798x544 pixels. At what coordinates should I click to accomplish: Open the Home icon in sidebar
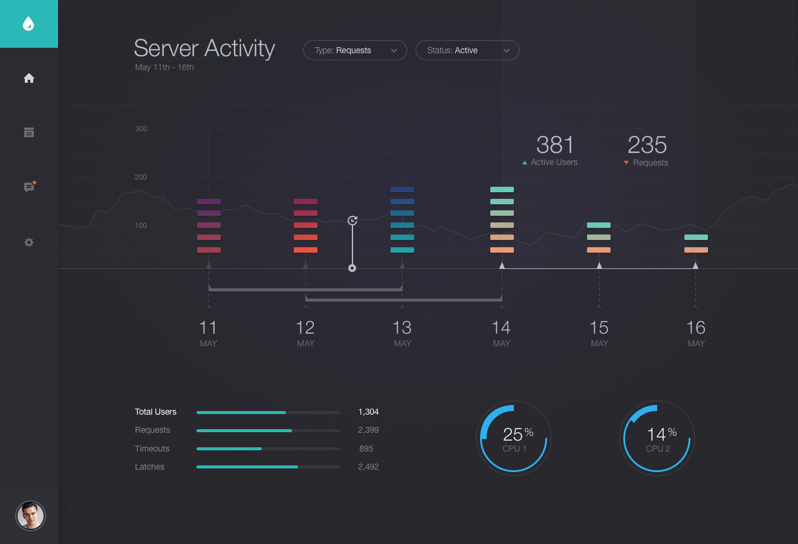click(29, 79)
